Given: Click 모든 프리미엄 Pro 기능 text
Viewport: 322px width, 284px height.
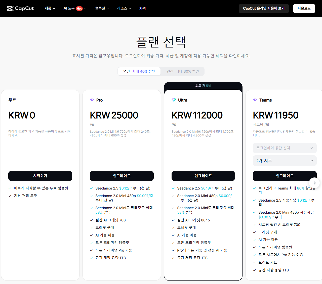Looking at the screenshot, I should click(x=114, y=250).
